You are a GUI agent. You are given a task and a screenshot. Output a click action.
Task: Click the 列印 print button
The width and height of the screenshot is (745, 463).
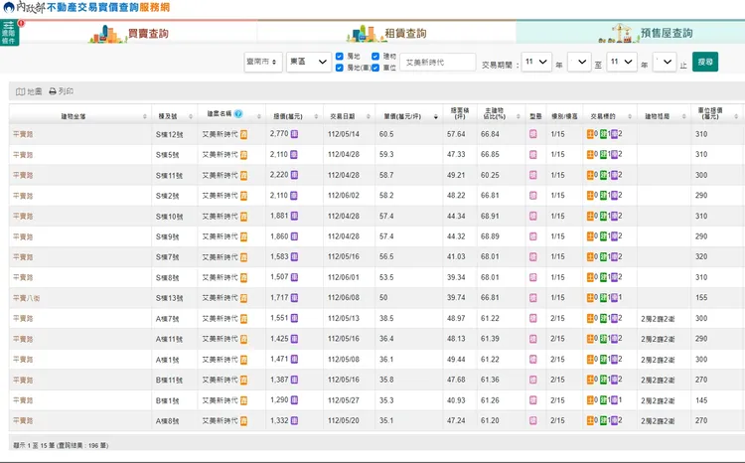coord(62,91)
